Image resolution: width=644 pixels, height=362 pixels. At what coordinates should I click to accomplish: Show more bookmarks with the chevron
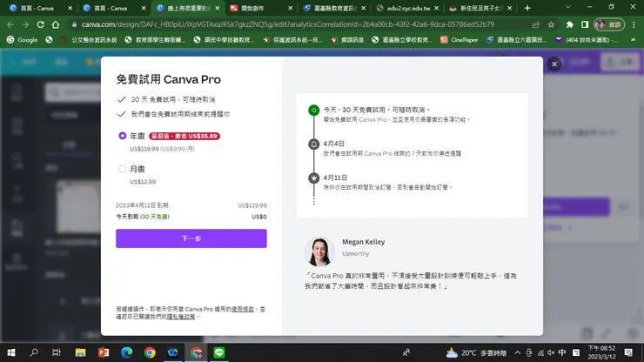[x=633, y=40]
